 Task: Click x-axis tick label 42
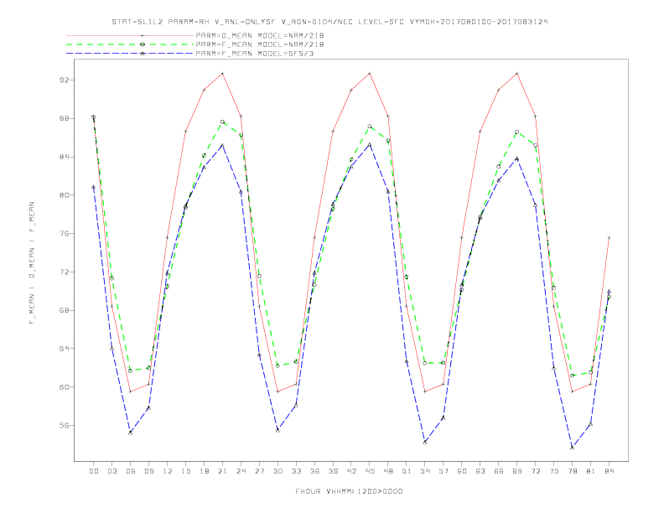(x=351, y=471)
